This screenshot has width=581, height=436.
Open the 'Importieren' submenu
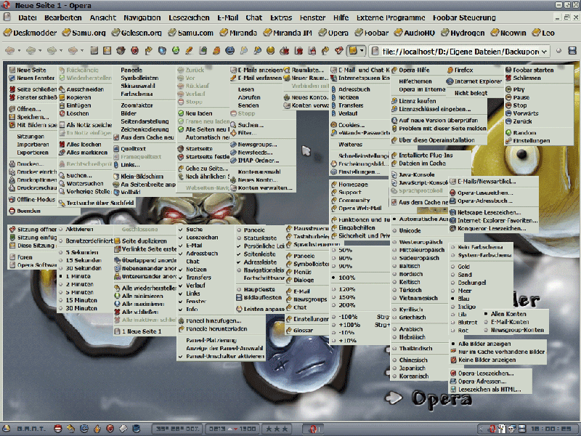coord(33,145)
